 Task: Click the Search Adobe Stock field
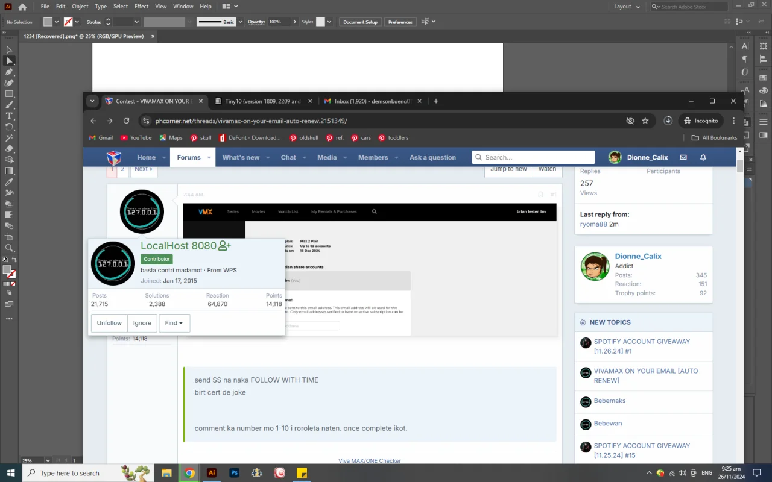[690, 7]
